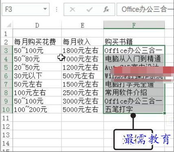Click cell 100元左右

click(x=37, y=93)
